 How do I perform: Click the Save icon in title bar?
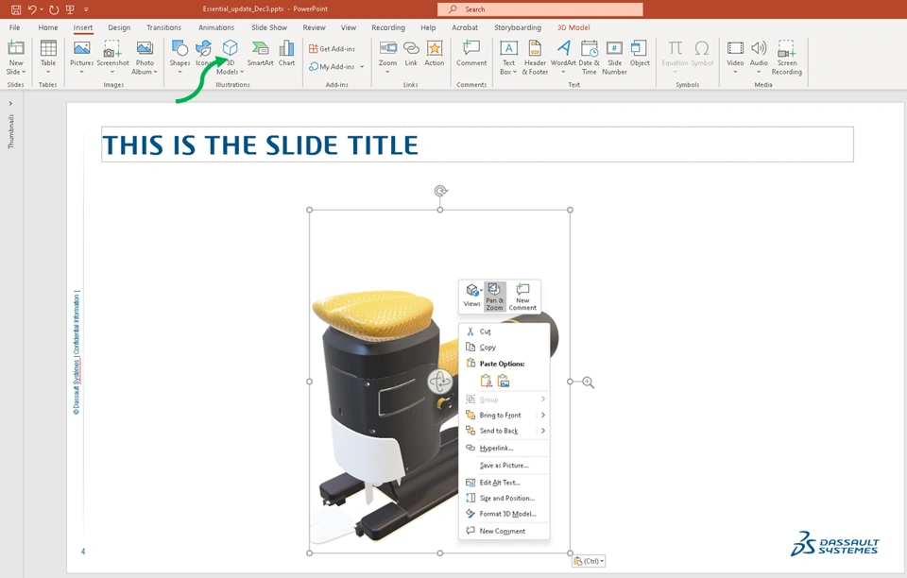click(x=16, y=9)
